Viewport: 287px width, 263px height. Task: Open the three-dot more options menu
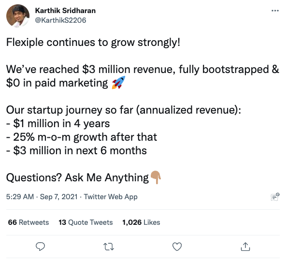pyautogui.click(x=275, y=11)
